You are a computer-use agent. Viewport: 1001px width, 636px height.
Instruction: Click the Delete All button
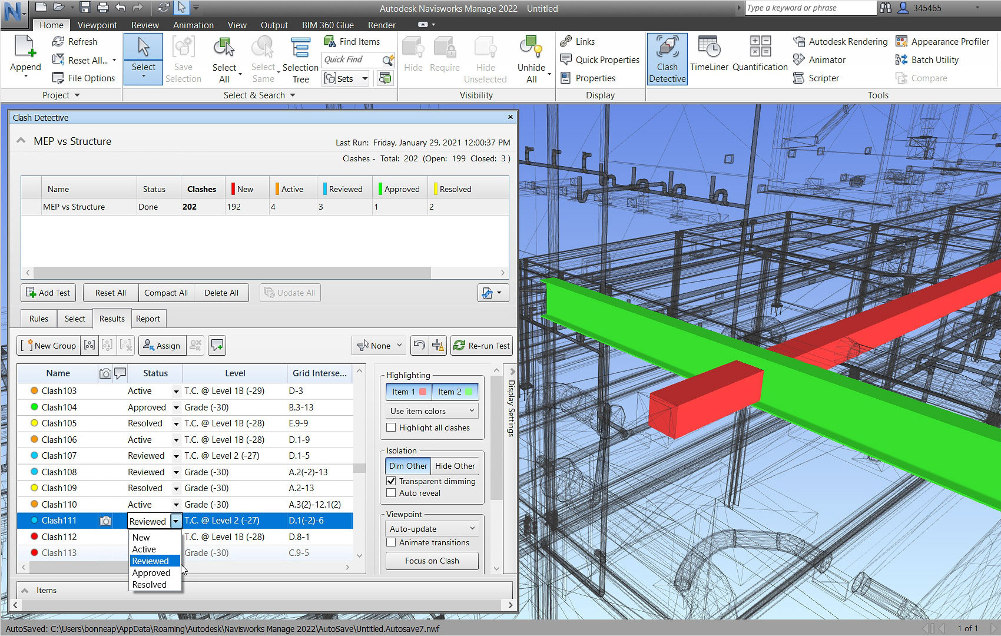pyautogui.click(x=221, y=293)
